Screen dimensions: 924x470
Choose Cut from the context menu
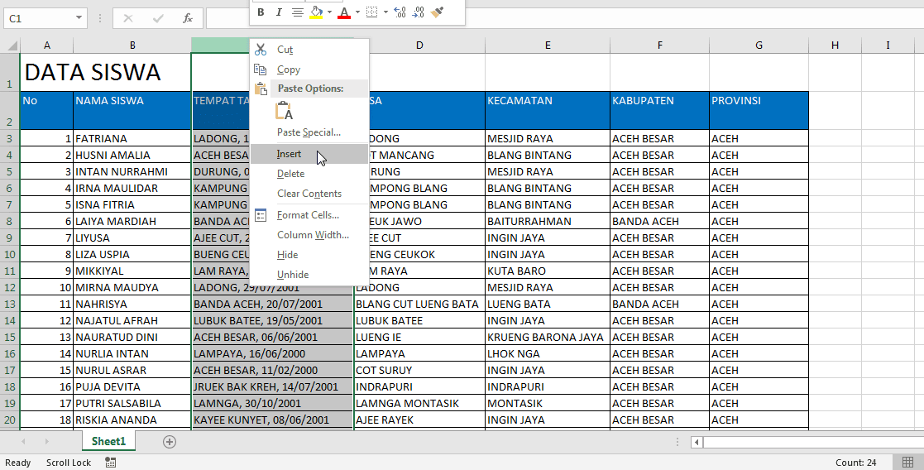coord(309,50)
